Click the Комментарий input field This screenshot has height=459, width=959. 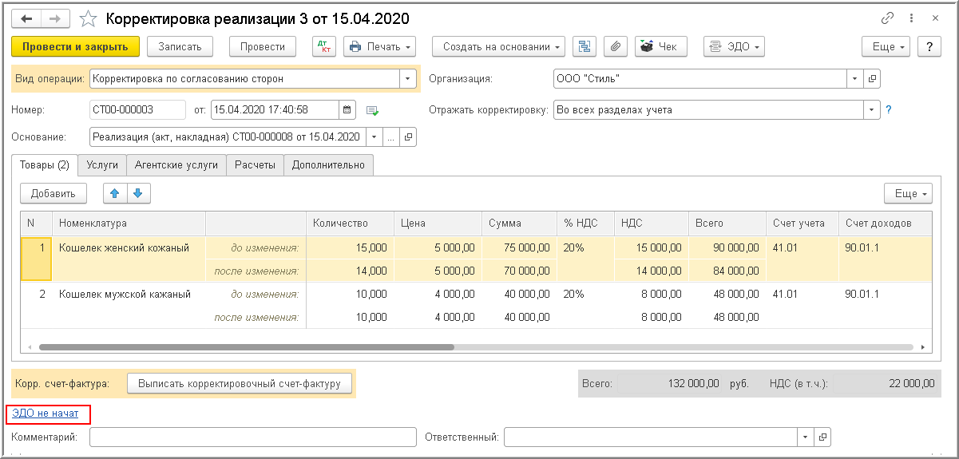[253, 437]
